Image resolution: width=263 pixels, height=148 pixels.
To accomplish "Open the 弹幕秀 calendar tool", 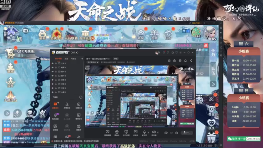I will (79, 128).
